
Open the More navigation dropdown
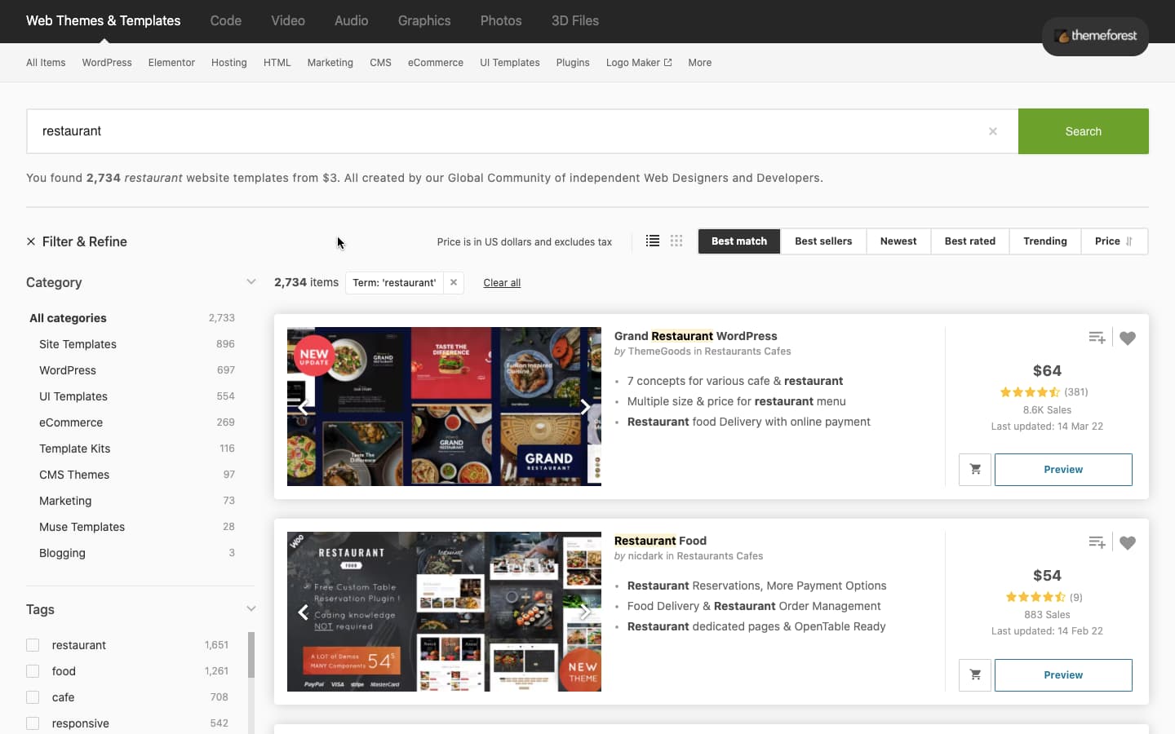[699, 62]
